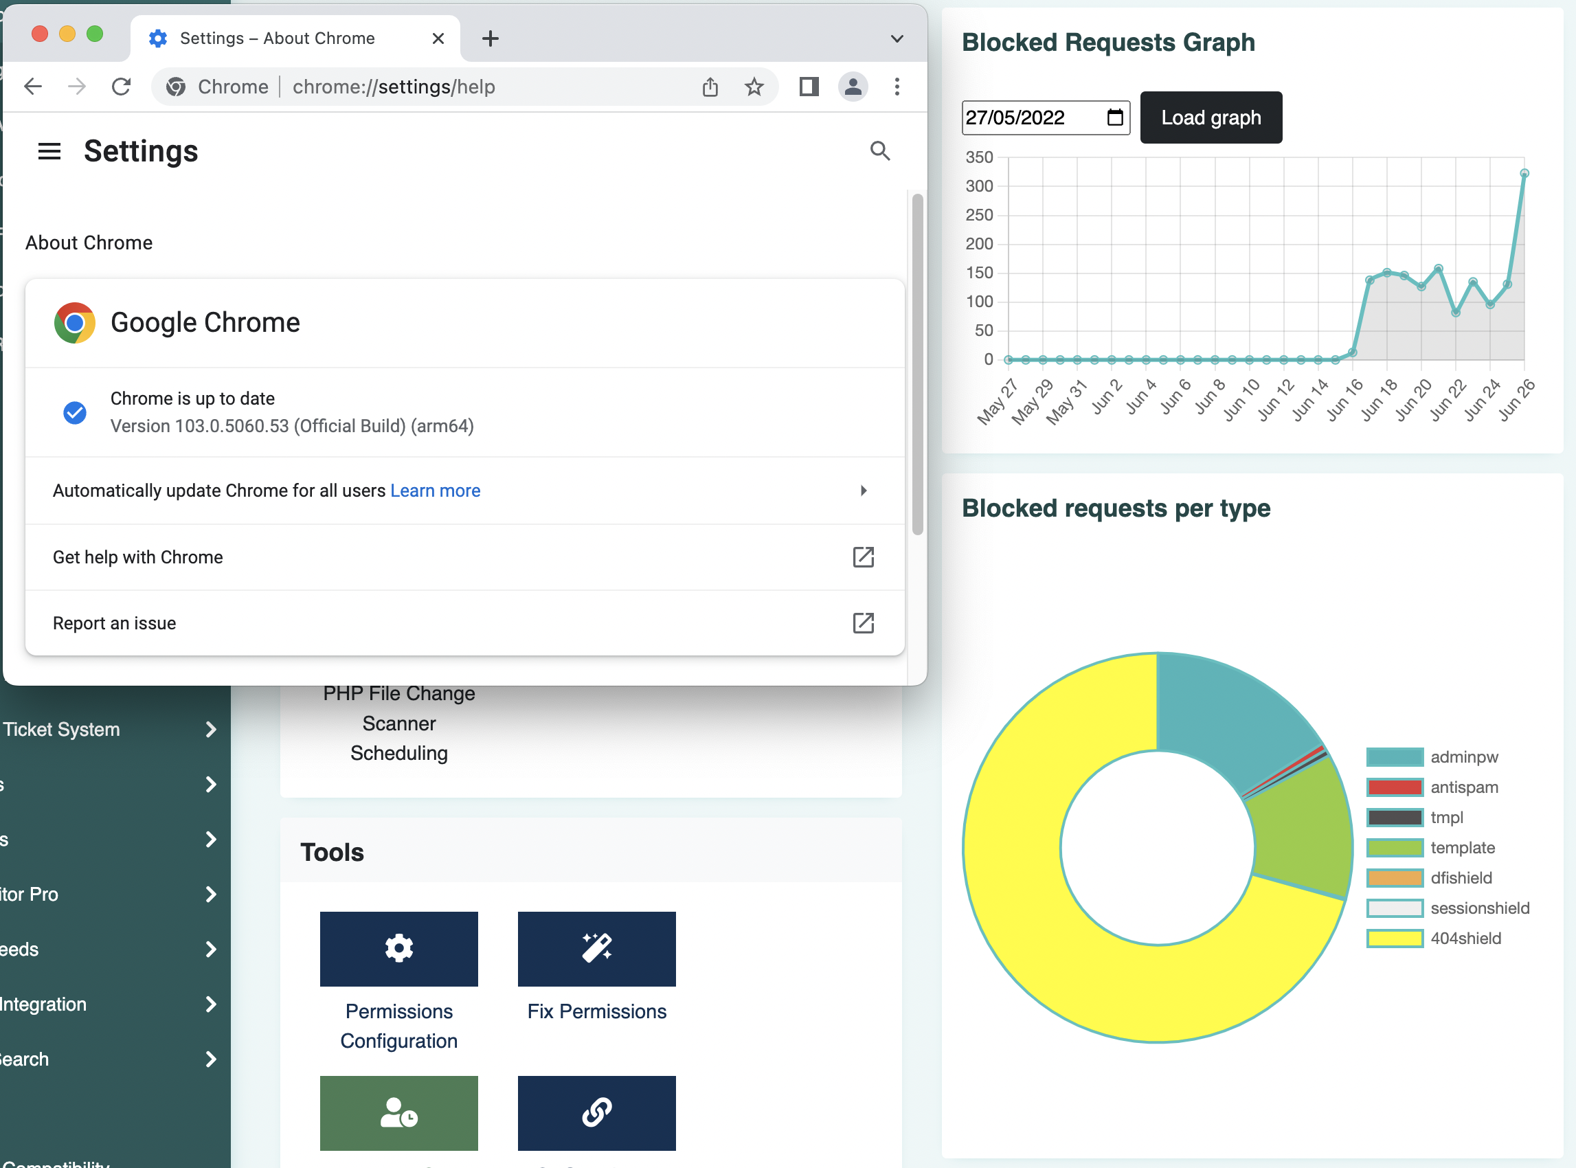This screenshot has width=1576, height=1168.
Task: Expand Automatically update Chrome arrow
Action: point(863,490)
